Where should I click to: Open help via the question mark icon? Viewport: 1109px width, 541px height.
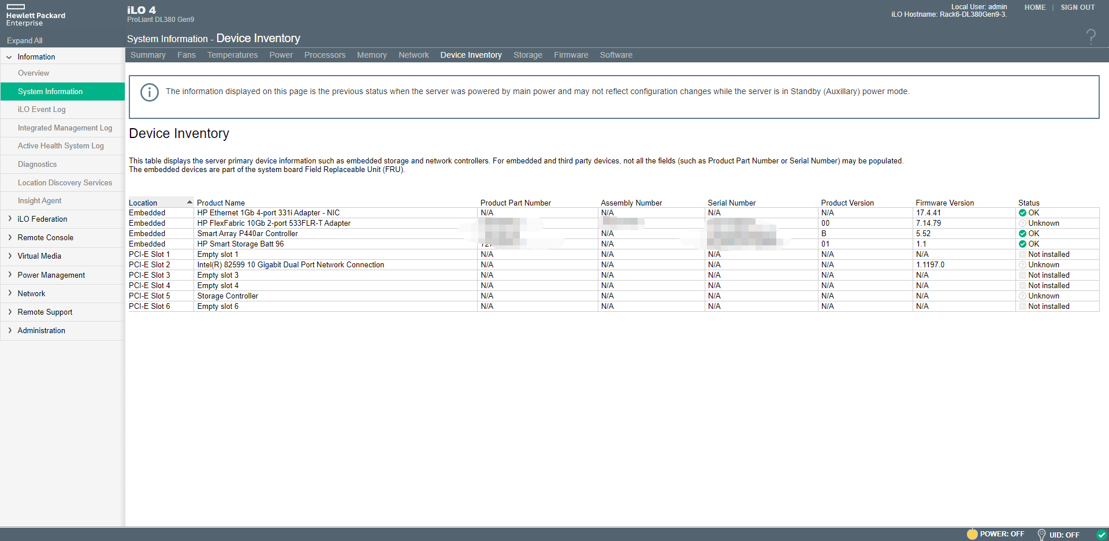(1091, 38)
